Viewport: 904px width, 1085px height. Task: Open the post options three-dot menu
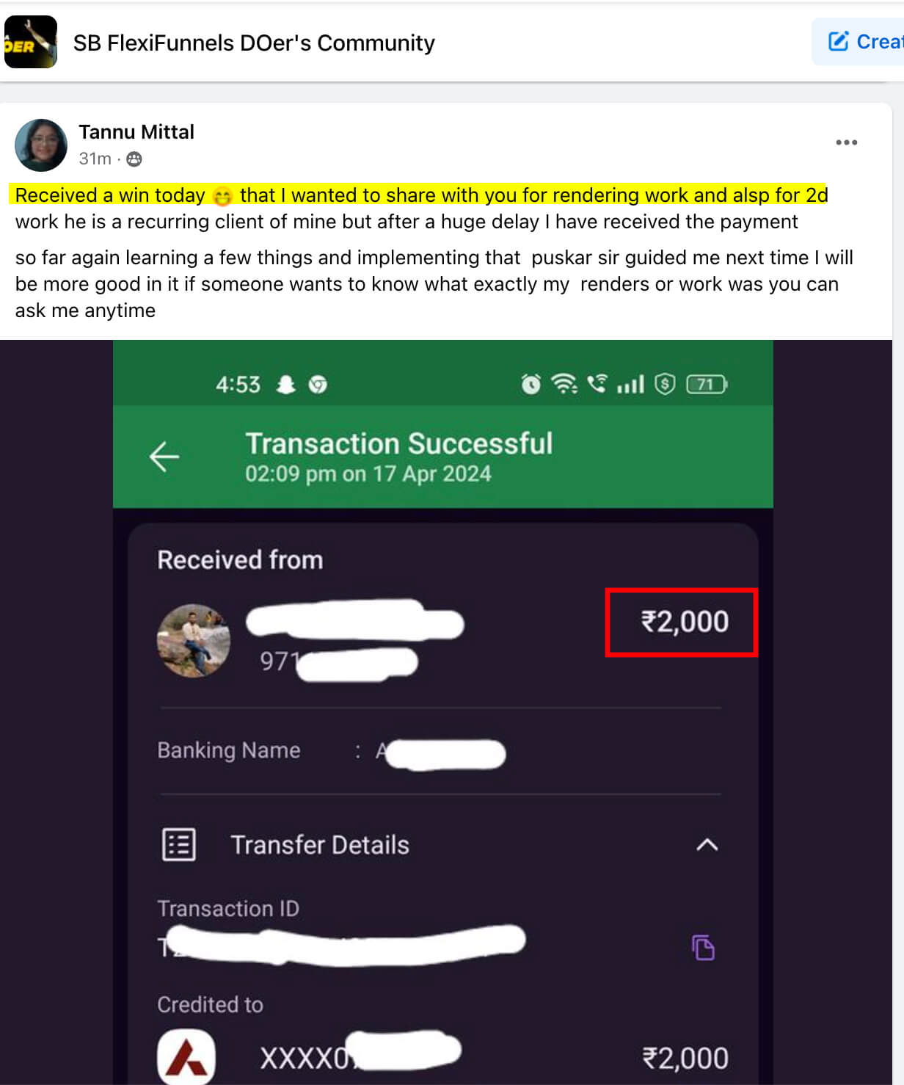tap(846, 142)
